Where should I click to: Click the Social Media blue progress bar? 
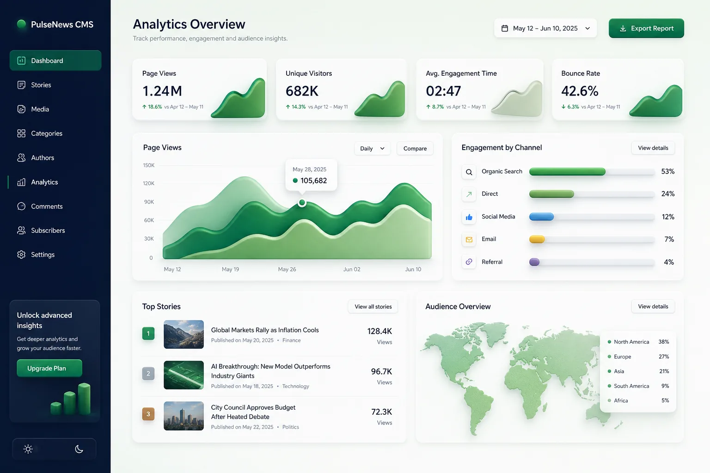pos(541,217)
